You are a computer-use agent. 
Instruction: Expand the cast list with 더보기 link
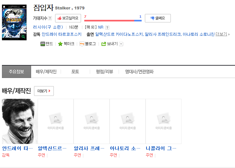coord(222,34)
